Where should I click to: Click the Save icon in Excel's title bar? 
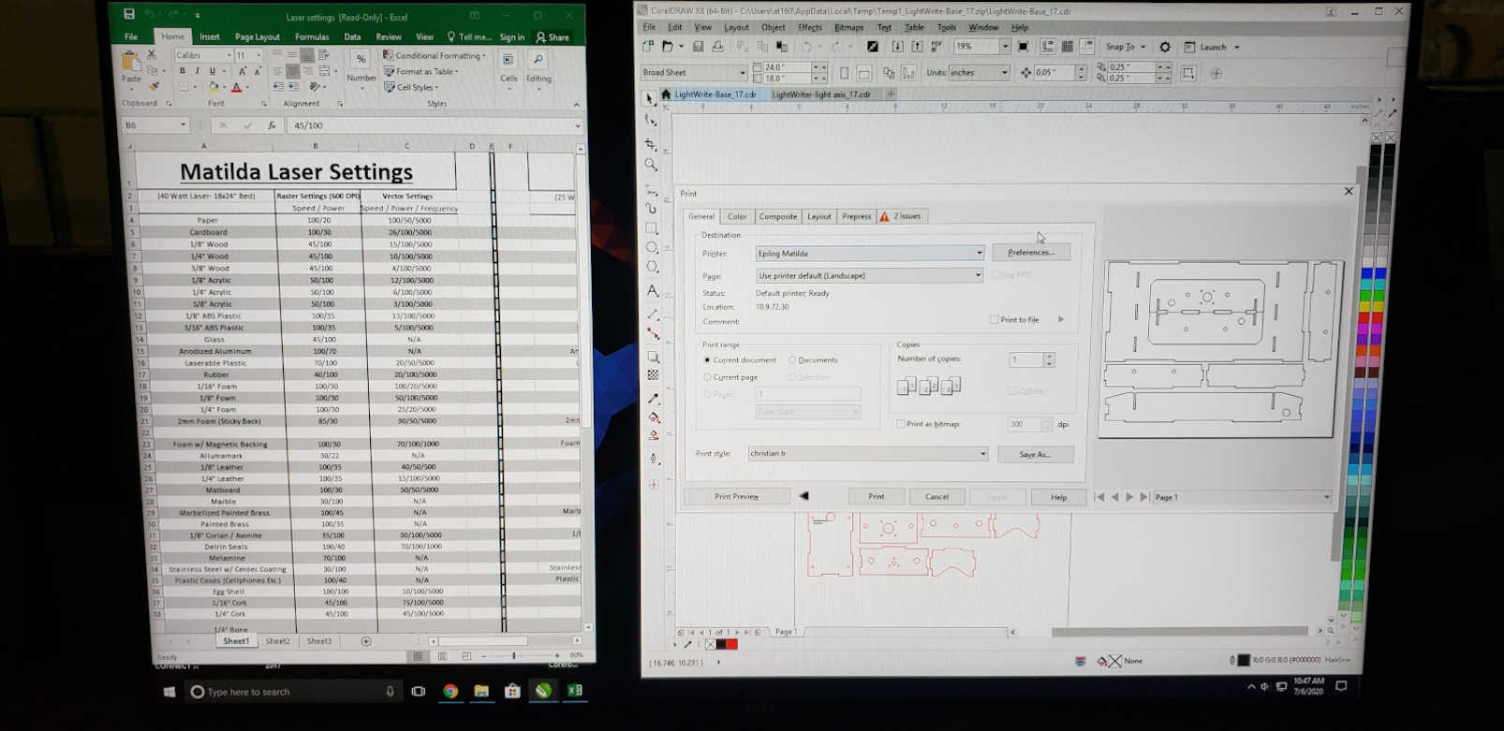[x=129, y=14]
